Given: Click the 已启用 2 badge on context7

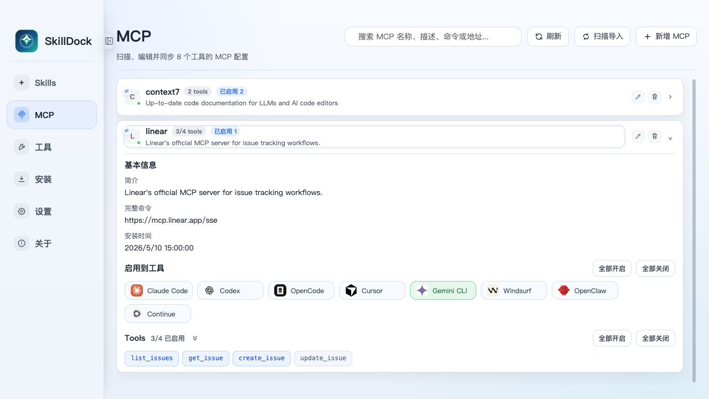Looking at the screenshot, I should (232, 92).
